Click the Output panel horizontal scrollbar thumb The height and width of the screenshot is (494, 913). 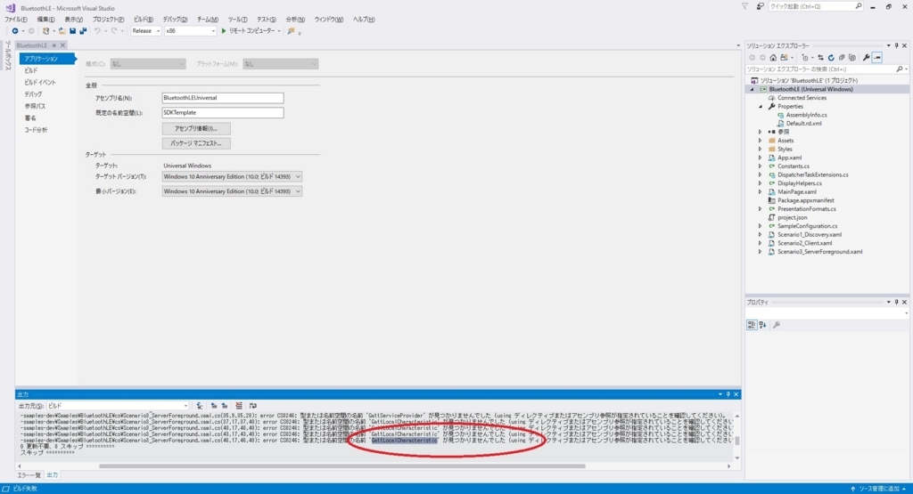coord(341,466)
